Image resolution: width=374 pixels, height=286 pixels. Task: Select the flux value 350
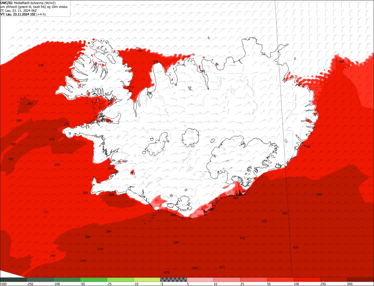(x=319, y=194)
